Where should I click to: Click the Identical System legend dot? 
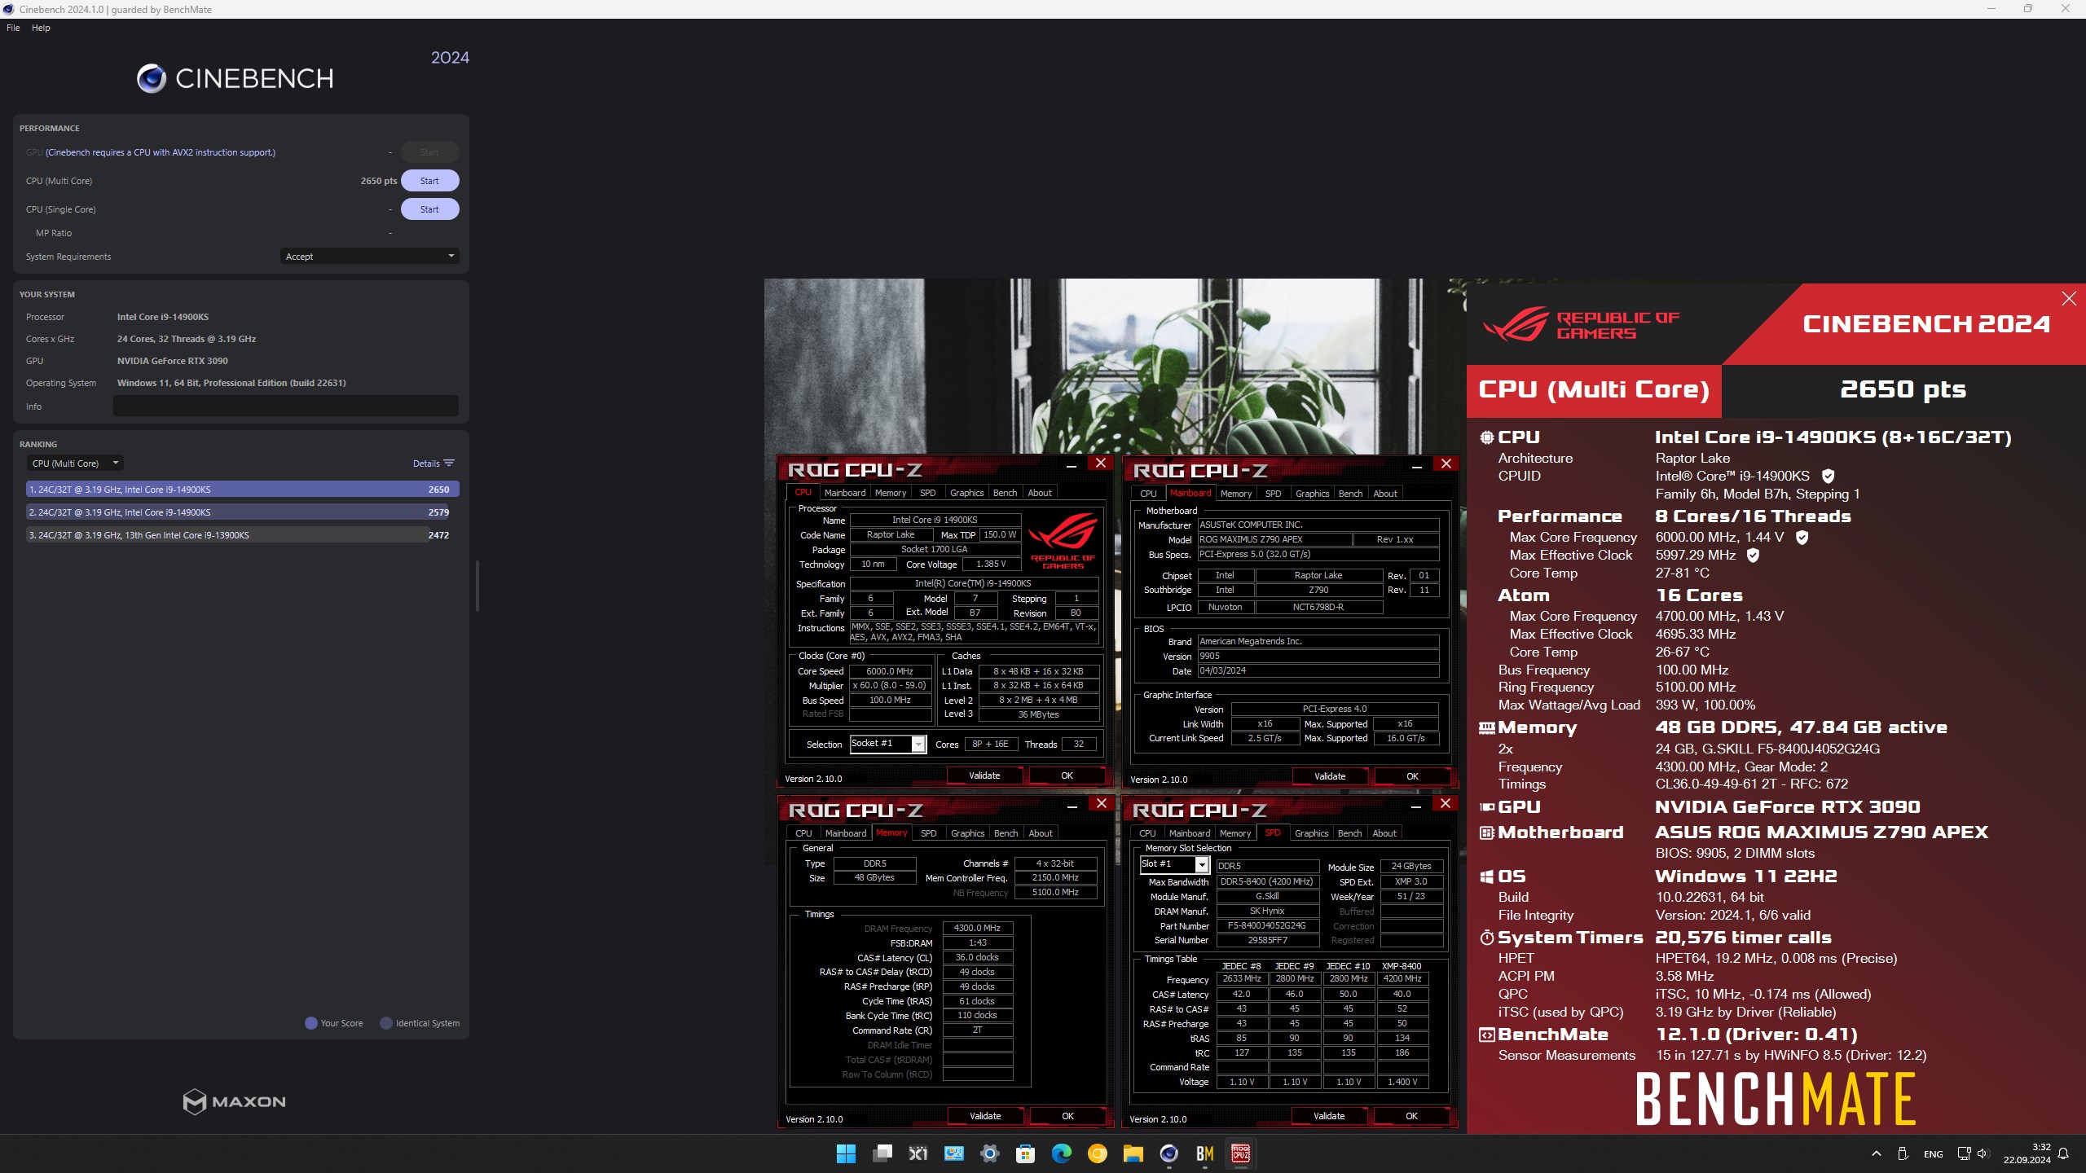(x=386, y=1023)
